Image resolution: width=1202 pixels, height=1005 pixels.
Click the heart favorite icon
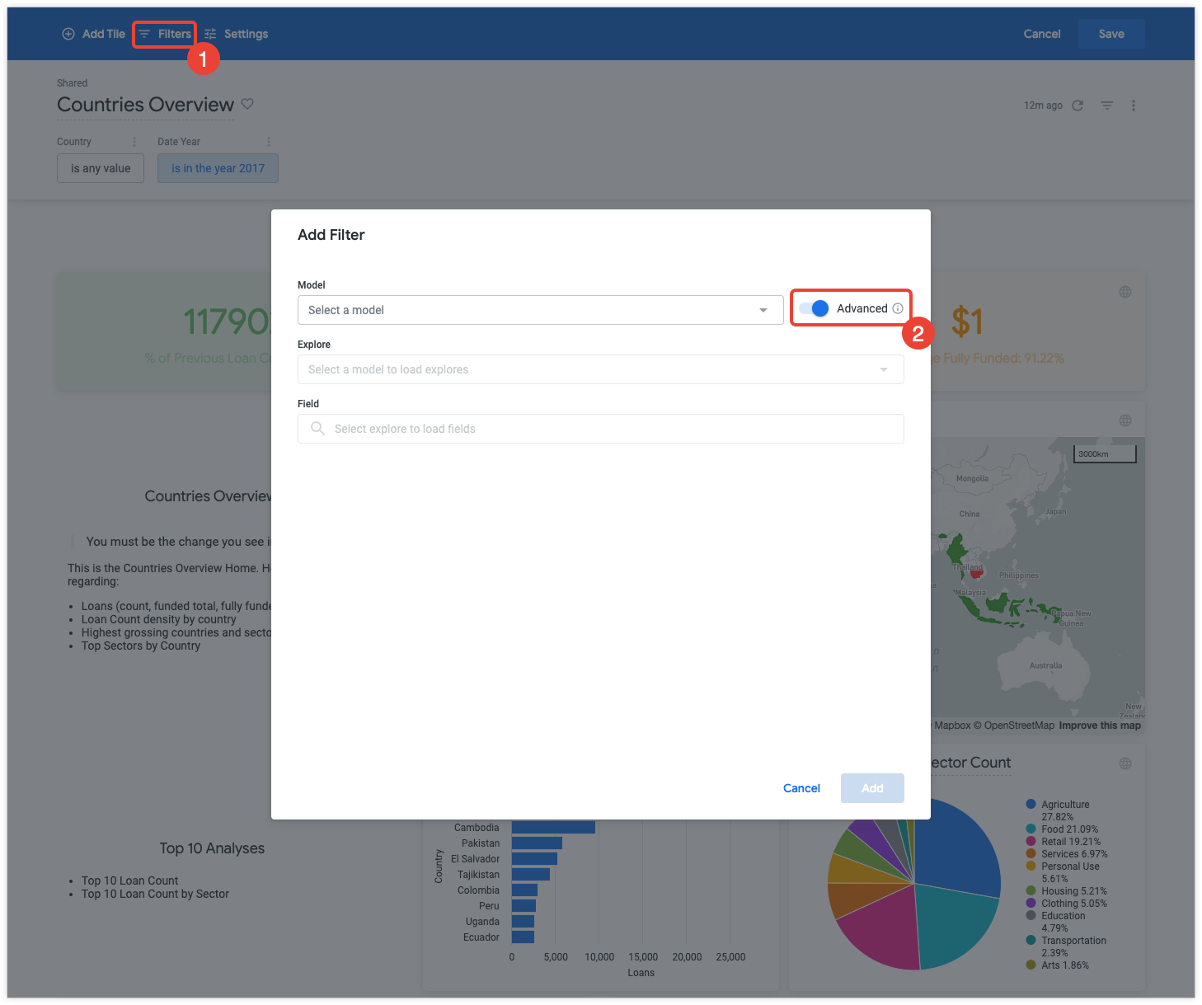[247, 104]
